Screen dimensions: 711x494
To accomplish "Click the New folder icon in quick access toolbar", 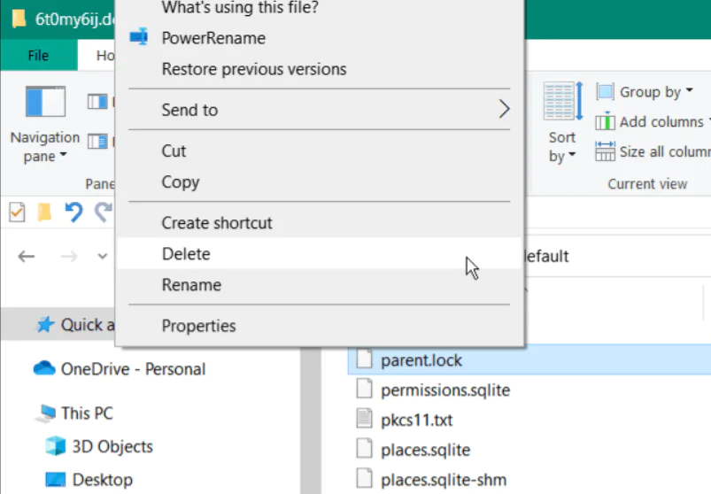I will pyautogui.click(x=44, y=212).
